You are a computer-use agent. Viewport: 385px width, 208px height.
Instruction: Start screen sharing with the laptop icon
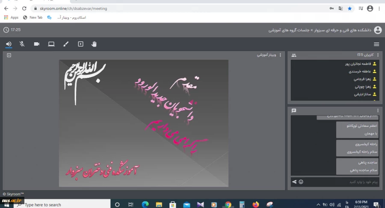coord(51,44)
